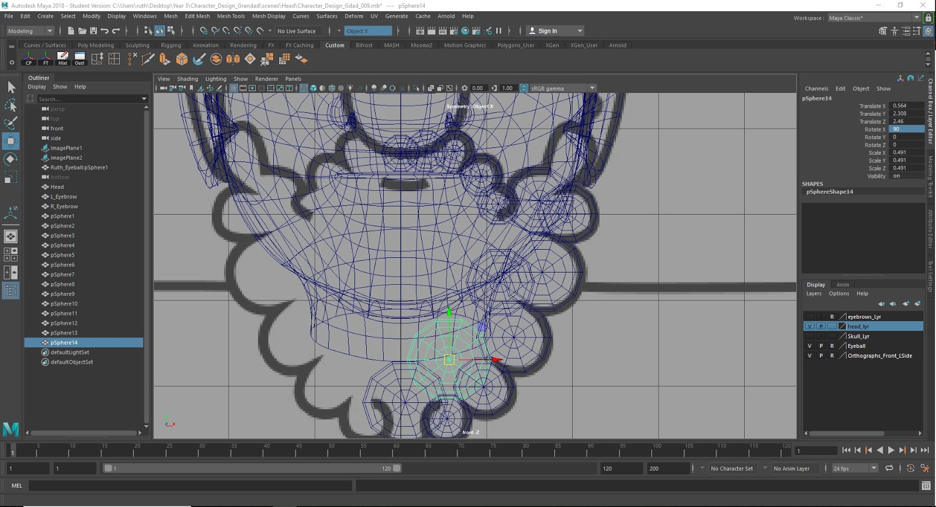Toggle the outliner sidebar layout icon

pos(11,291)
